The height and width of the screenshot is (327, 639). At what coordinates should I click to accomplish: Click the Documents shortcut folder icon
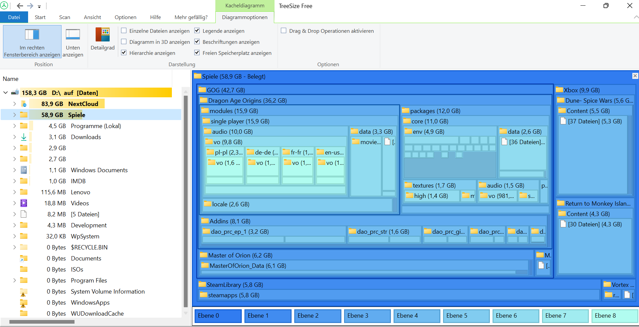[24, 258]
